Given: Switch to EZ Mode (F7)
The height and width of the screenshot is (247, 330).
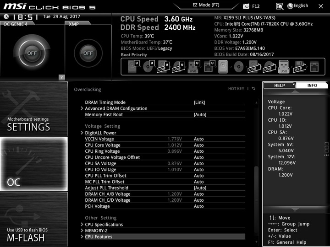Looking at the screenshot, I should point(206,5).
